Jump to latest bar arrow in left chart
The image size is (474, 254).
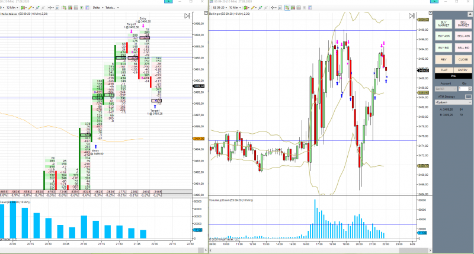click(x=187, y=16)
